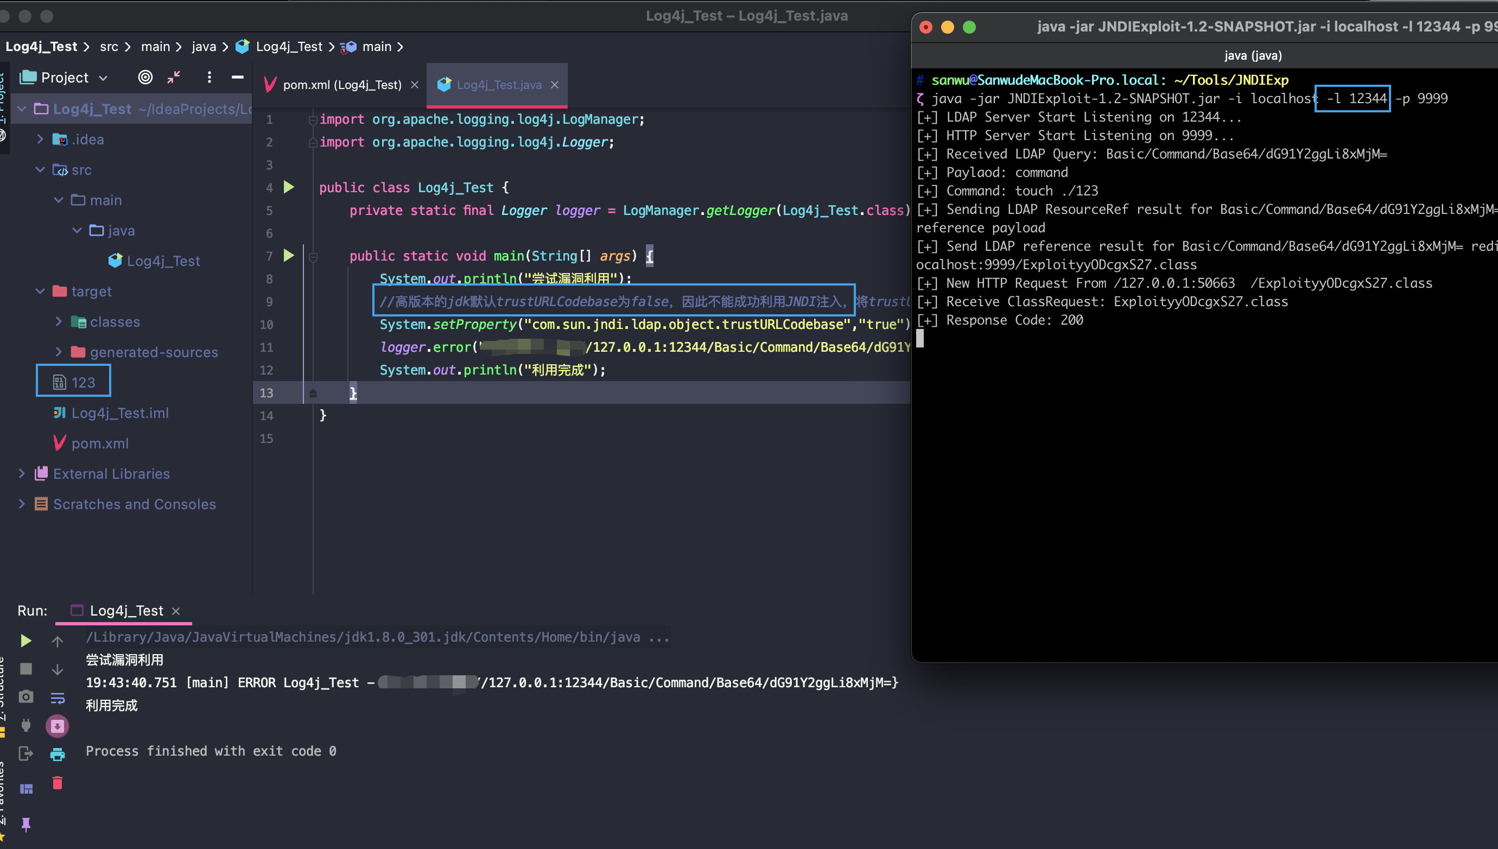Rerun Log4j_Test in Run panel
This screenshot has height=849, width=1498.
(26, 641)
